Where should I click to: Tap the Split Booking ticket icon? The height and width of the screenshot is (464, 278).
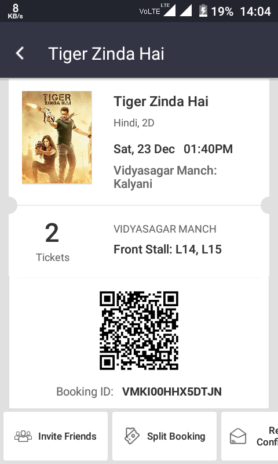[132, 436]
